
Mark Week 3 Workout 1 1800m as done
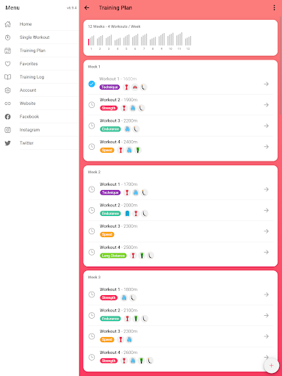(92, 294)
